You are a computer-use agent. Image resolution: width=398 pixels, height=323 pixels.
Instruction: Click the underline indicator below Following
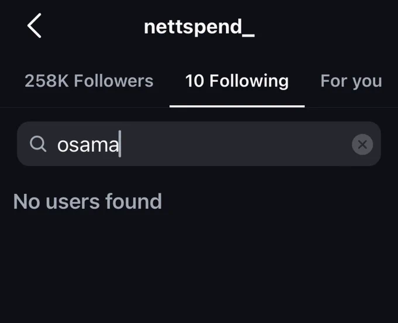237,106
